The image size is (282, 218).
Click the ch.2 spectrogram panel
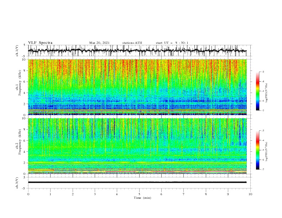(137, 146)
